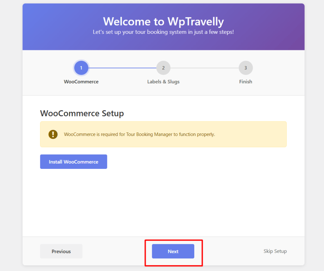Select the step 2 Labels & Slugs circle
Screen dimensions: 324x271
163,68
